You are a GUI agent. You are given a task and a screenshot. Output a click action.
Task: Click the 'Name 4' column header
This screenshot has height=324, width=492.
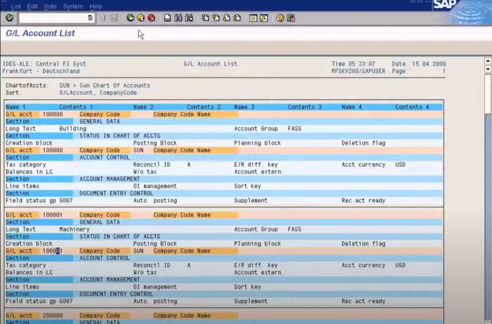pos(352,107)
